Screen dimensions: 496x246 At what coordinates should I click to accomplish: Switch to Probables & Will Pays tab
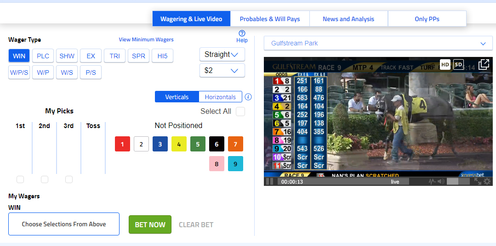click(270, 19)
